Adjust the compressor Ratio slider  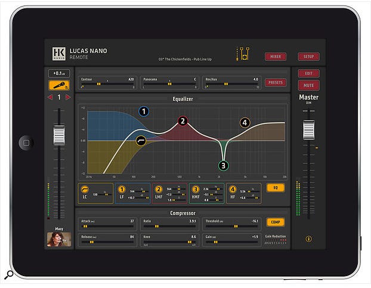[169, 227]
